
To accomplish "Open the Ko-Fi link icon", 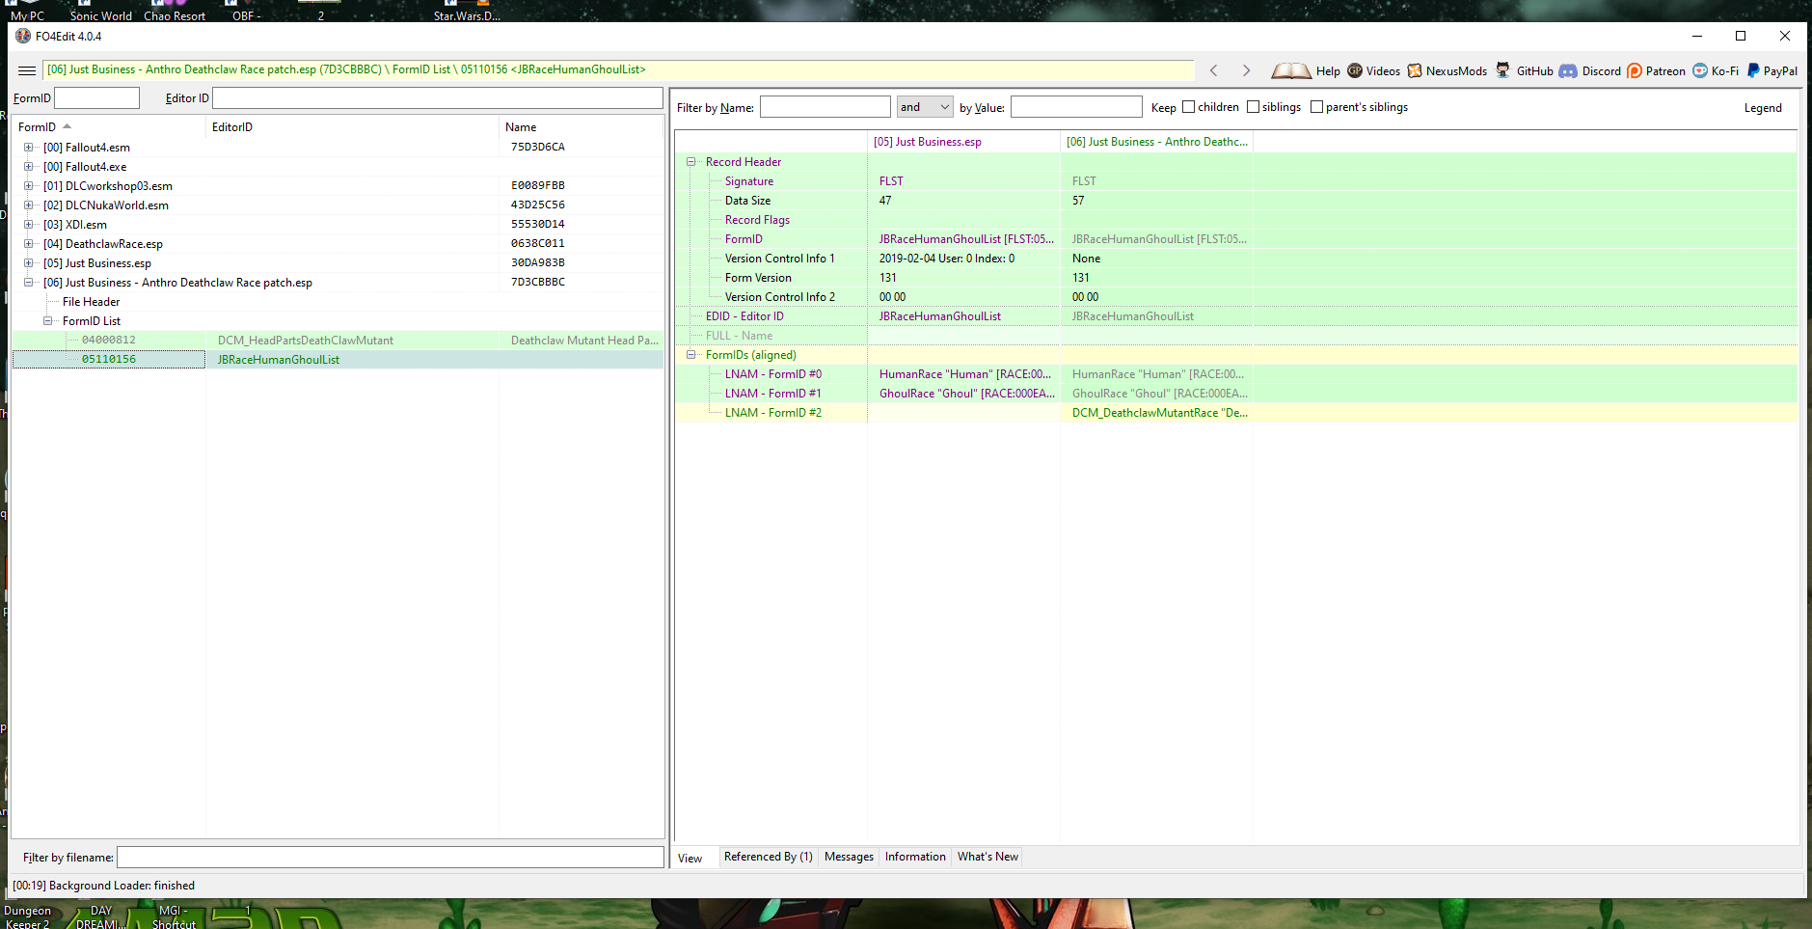I will tap(1700, 70).
